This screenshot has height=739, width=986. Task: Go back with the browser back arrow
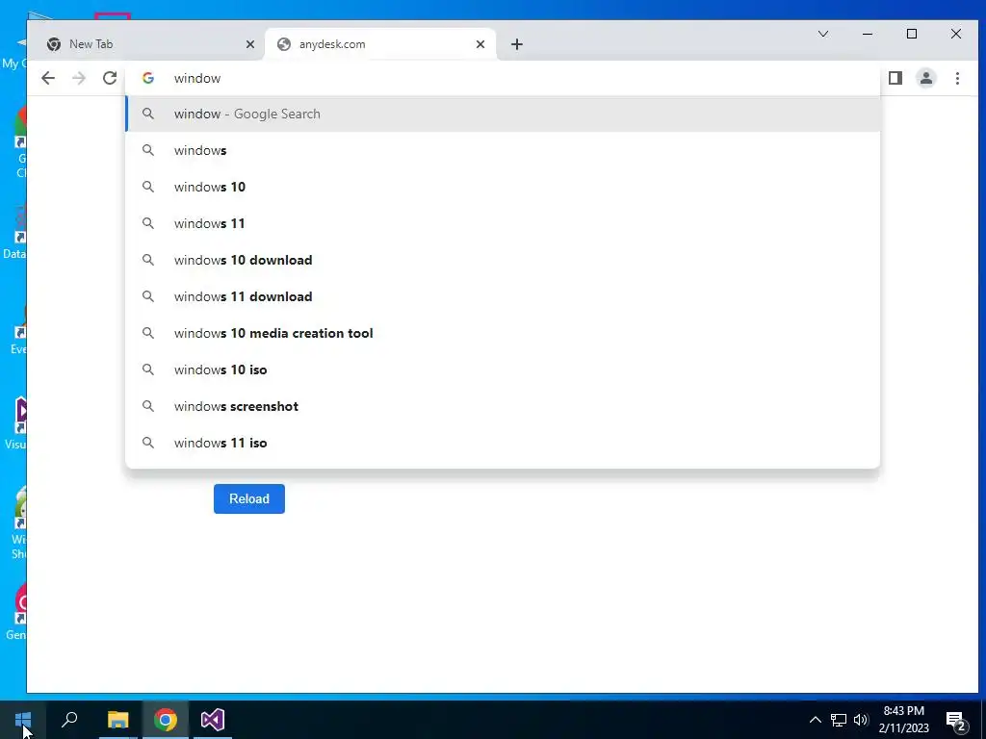pos(48,78)
